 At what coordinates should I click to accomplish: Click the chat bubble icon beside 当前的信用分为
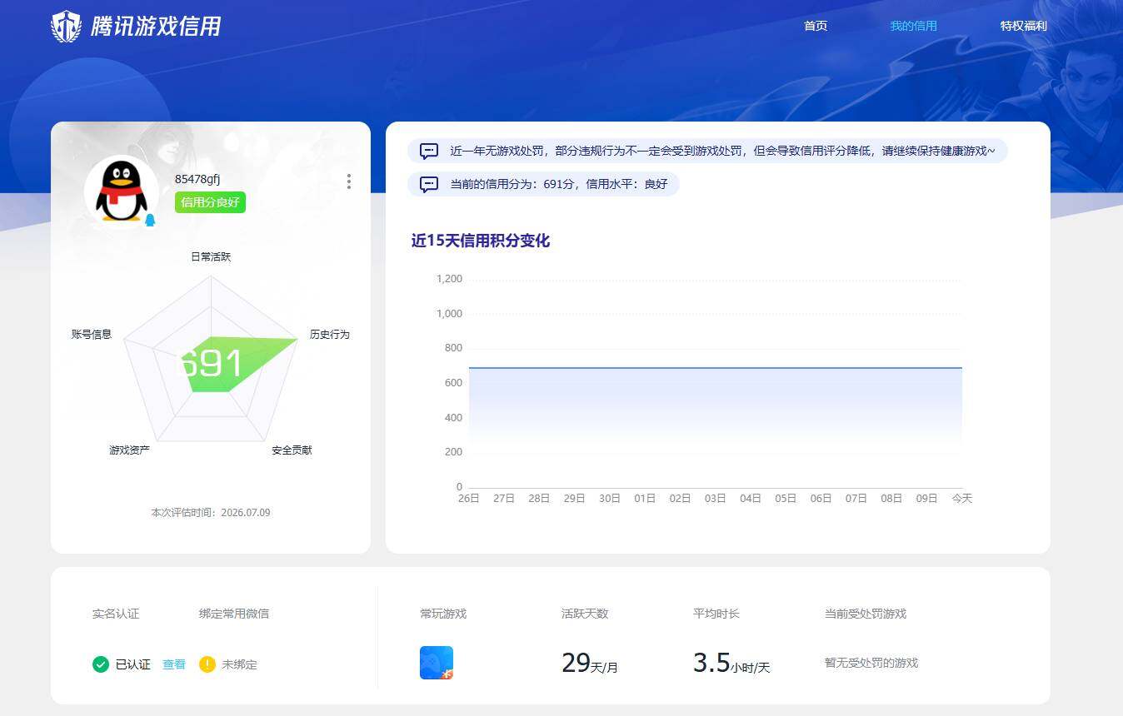click(429, 185)
